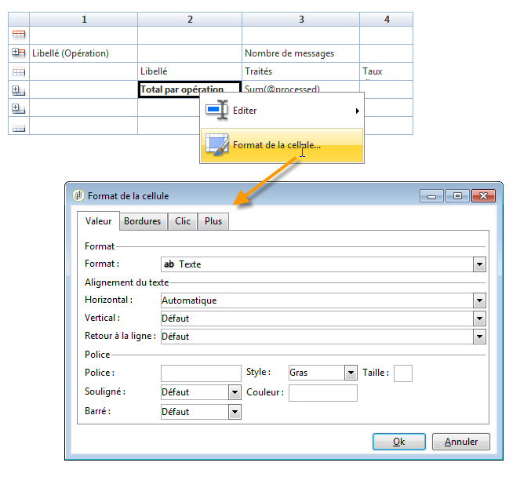Screen dimensions: 531x477
Task: Select the Nombre de messages cell
Action: pyautogui.click(x=301, y=53)
